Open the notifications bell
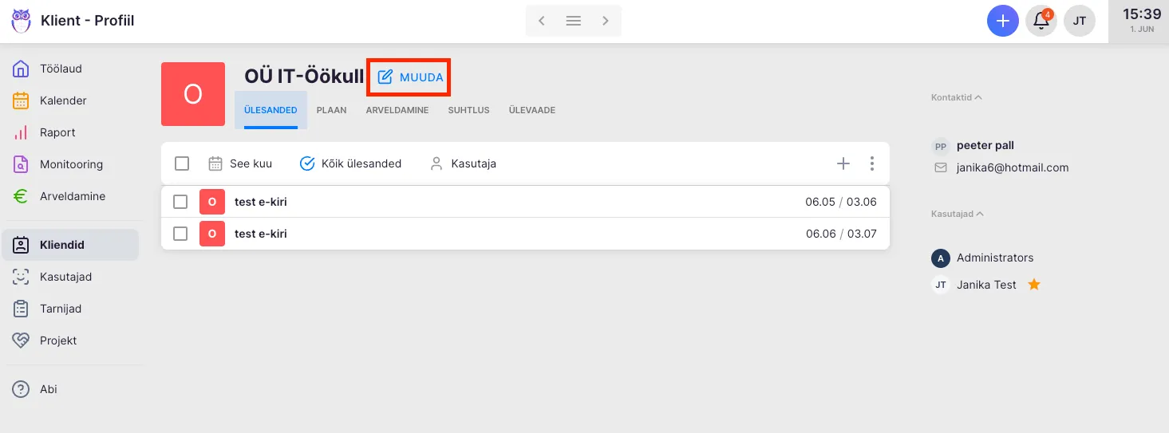1169x433 pixels. [x=1041, y=21]
